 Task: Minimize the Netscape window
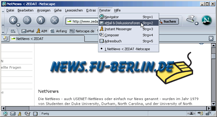[x=202, y=4]
